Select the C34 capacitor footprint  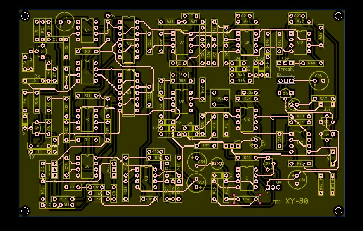pos(197,160)
